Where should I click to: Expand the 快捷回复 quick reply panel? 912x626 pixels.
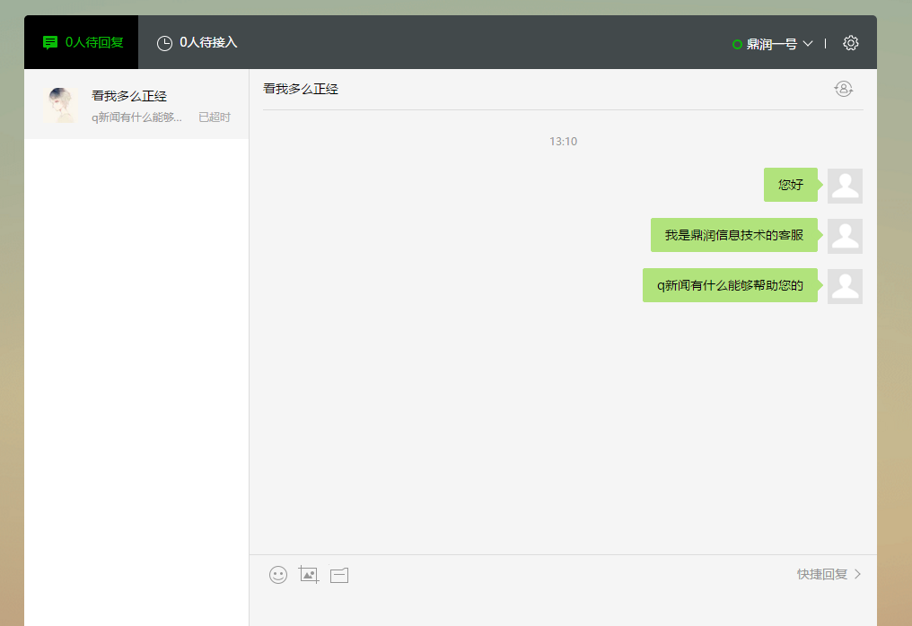(829, 574)
